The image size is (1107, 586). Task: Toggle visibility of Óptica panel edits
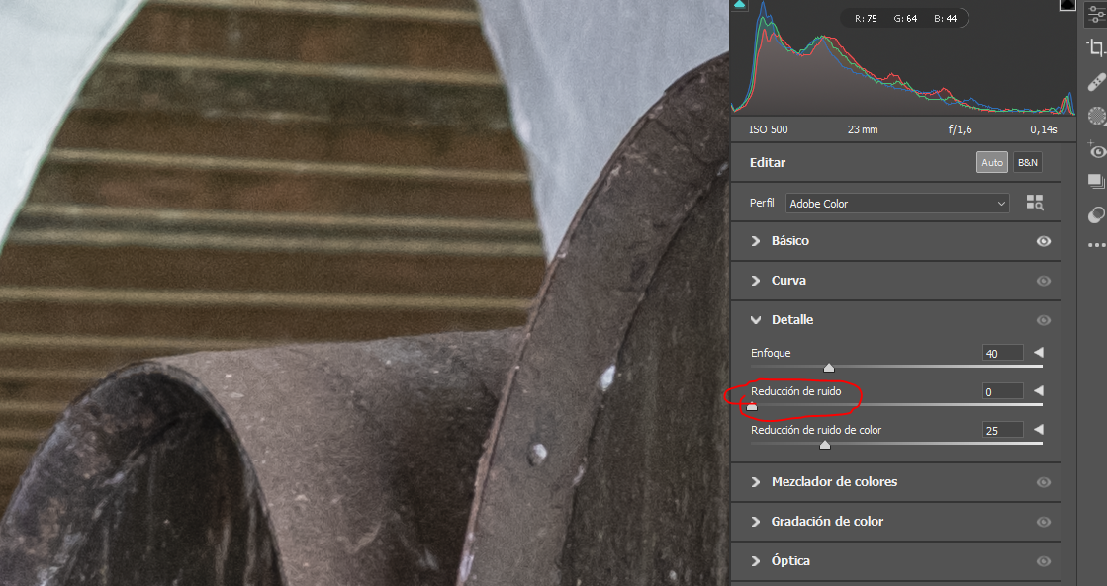point(1044,561)
